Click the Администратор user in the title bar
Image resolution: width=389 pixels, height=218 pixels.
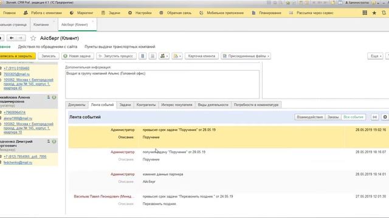point(357,2)
